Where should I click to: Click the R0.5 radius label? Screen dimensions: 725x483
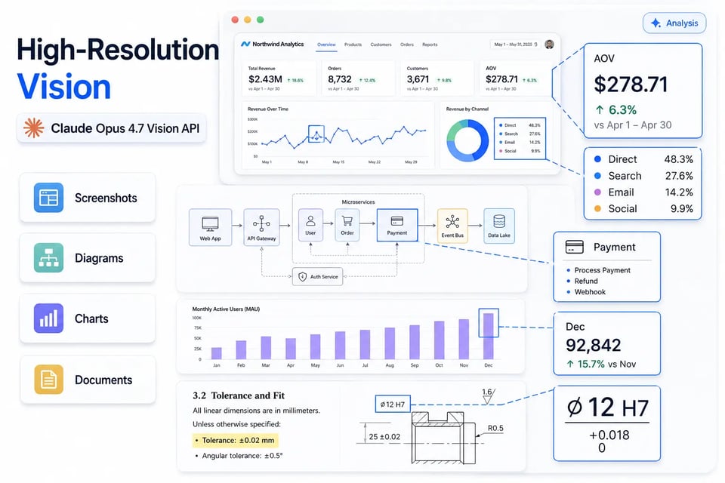click(x=495, y=429)
